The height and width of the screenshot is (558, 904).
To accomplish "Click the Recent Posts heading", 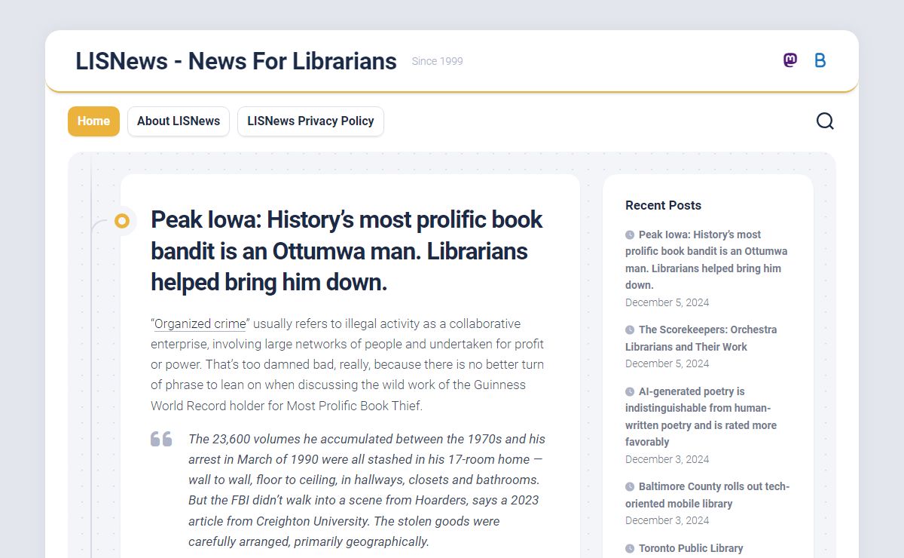I will (x=663, y=205).
